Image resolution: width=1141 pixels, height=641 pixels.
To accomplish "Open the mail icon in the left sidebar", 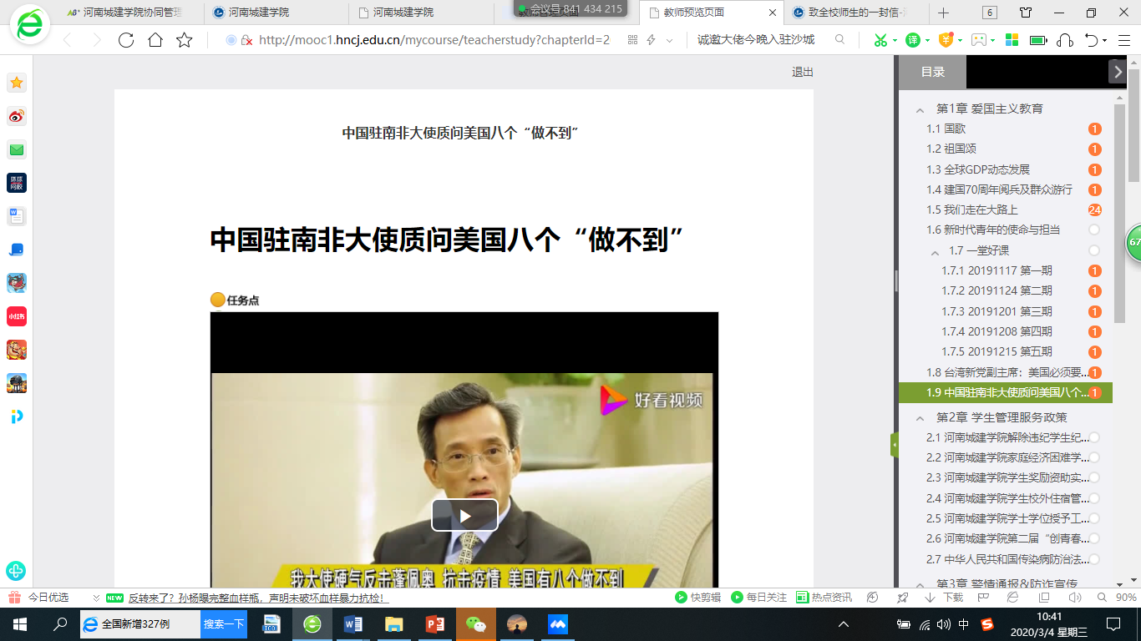I will point(17,149).
